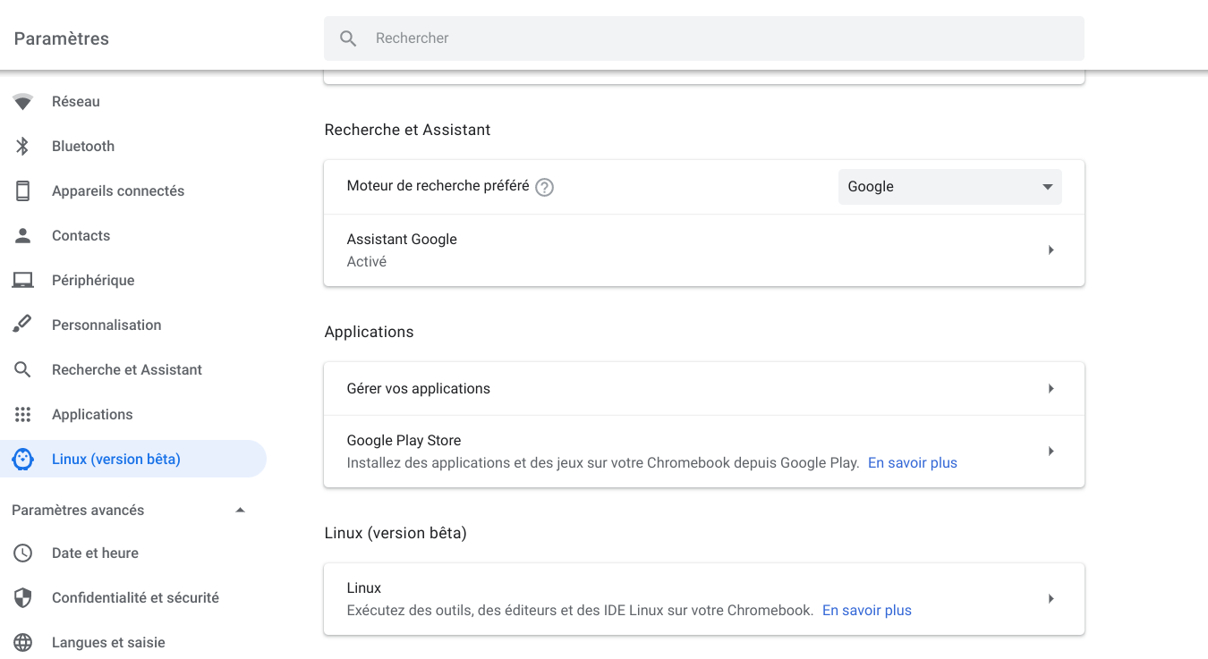The width and height of the screenshot is (1208, 659).
Task: Click the Wi-Fi icon next to Réseau
Action: coord(23,102)
